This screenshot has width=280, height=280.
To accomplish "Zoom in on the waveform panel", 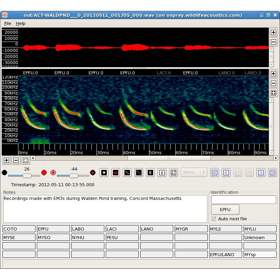I will [273, 32].
